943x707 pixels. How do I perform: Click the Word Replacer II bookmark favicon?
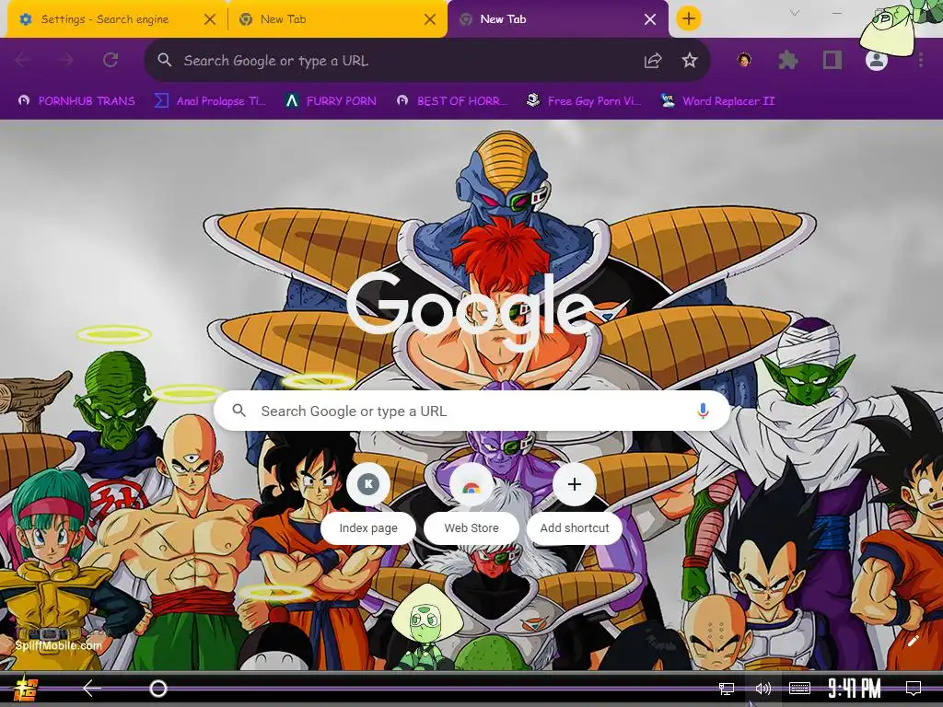coord(668,101)
